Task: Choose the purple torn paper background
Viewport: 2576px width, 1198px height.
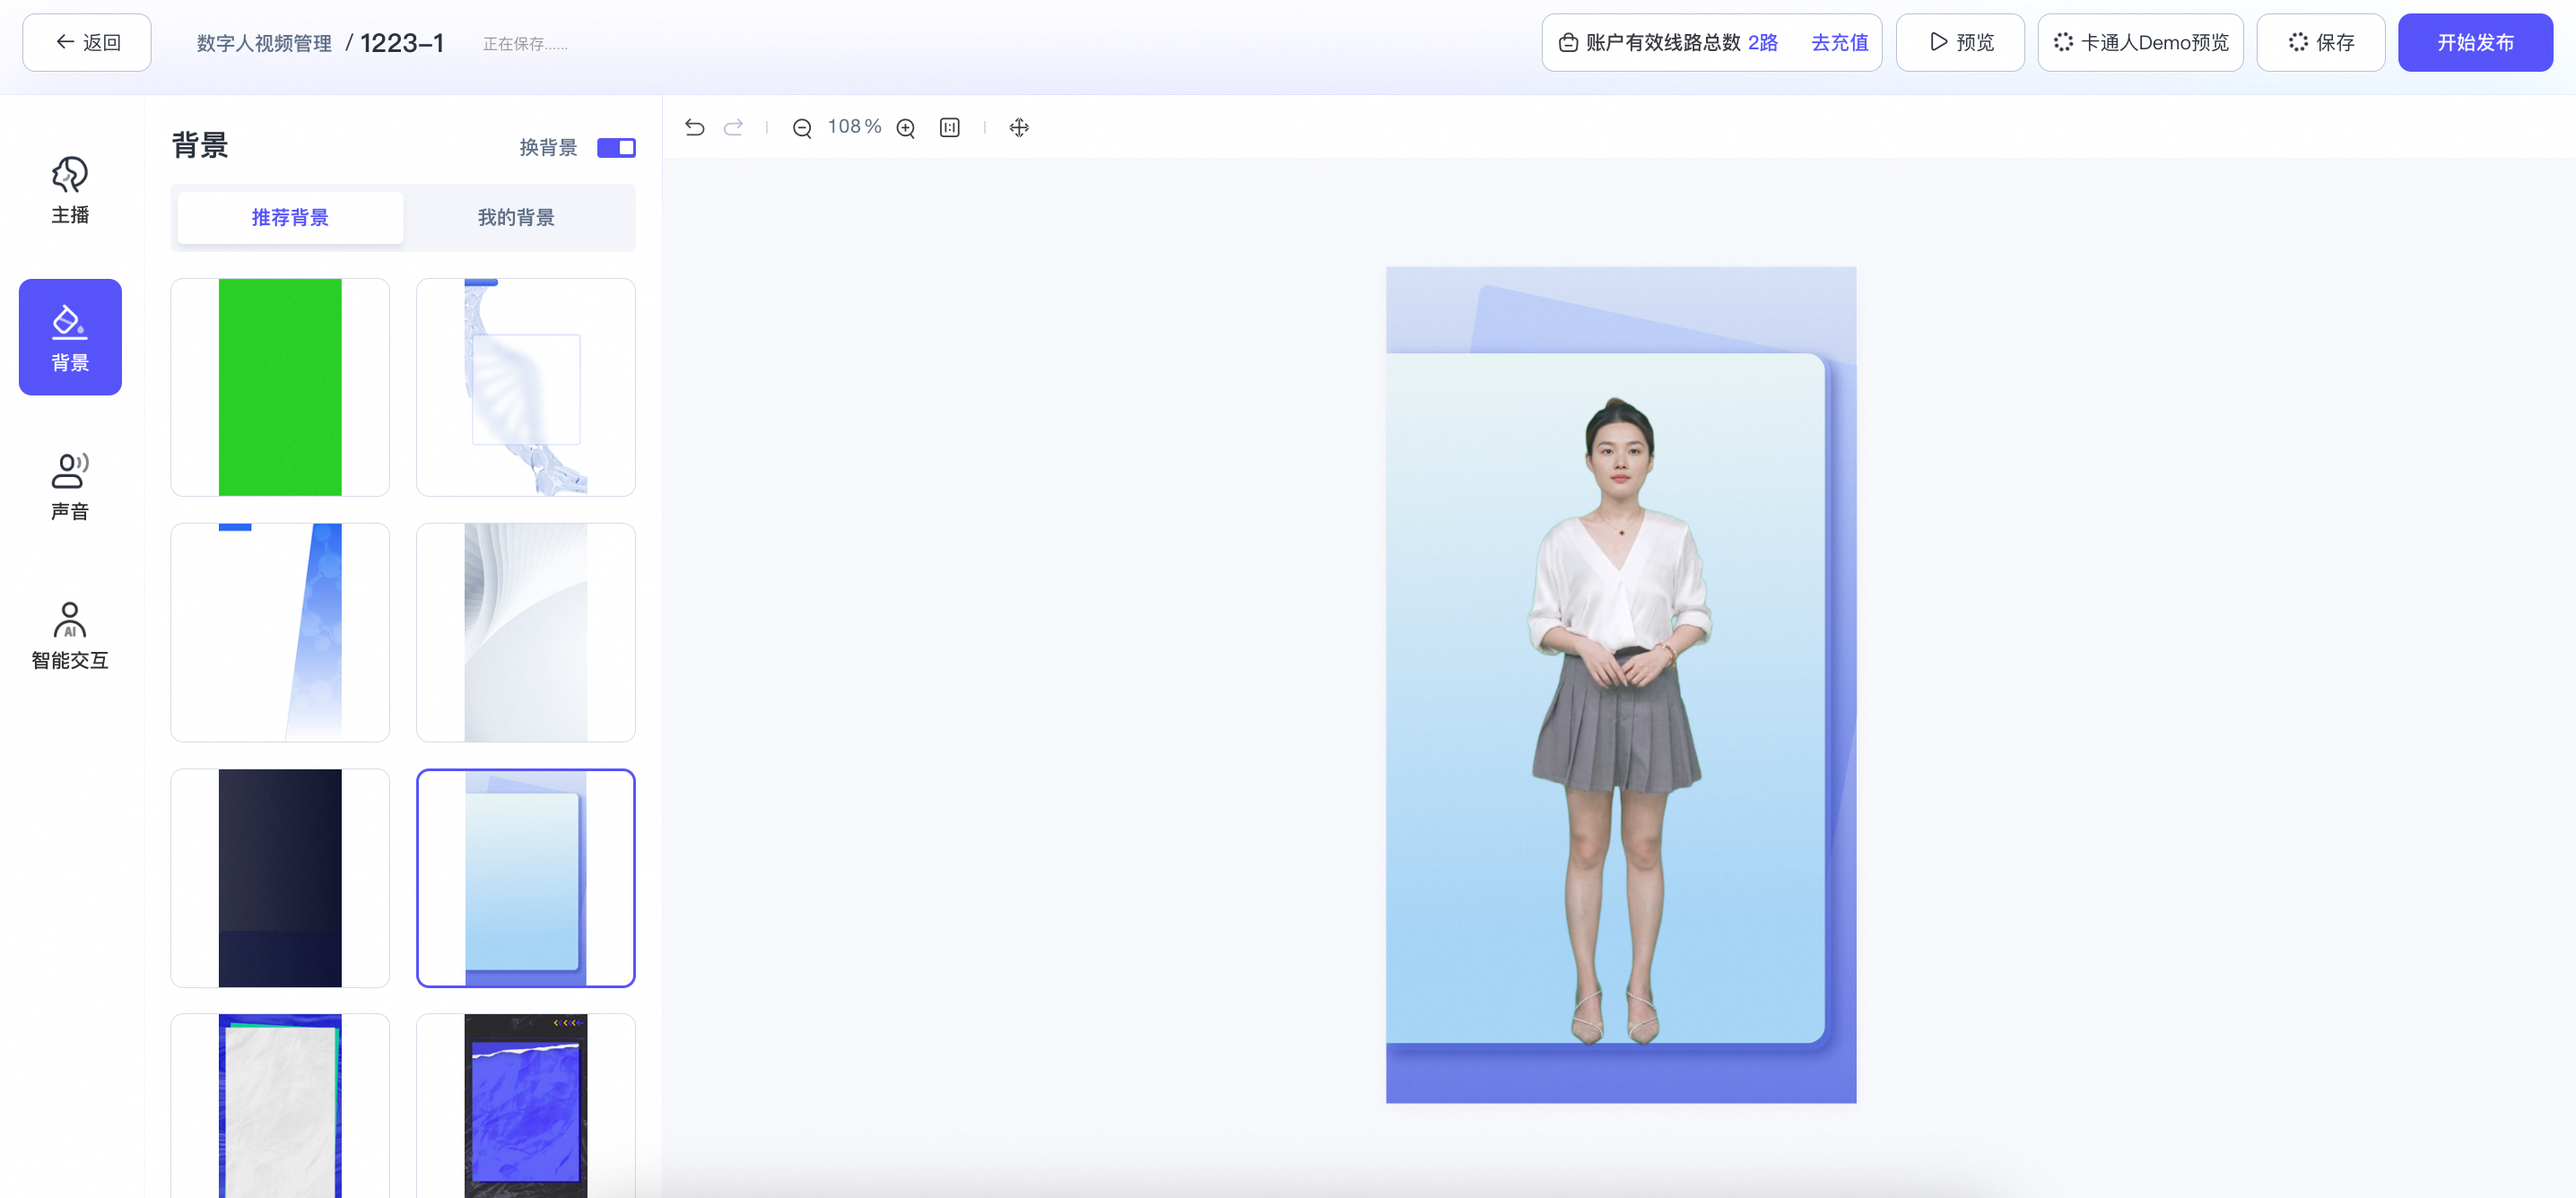Action: [526, 1106]
